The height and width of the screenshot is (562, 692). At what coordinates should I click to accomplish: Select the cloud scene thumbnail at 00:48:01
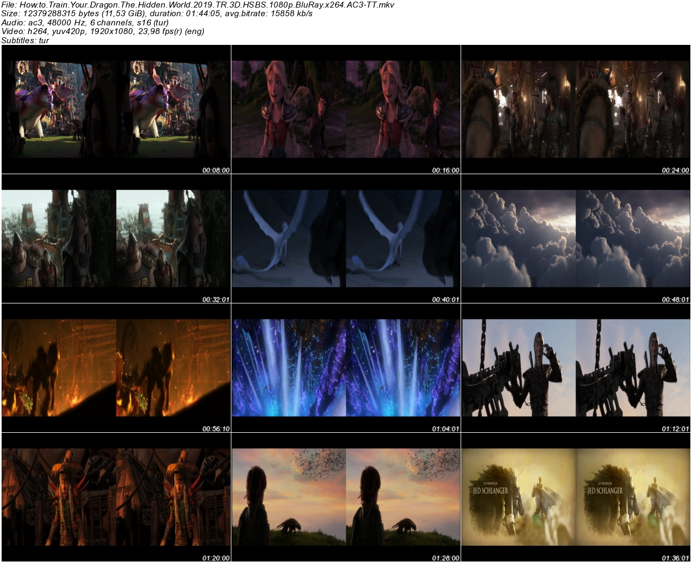pyautogui.click(x=576, y=239)
